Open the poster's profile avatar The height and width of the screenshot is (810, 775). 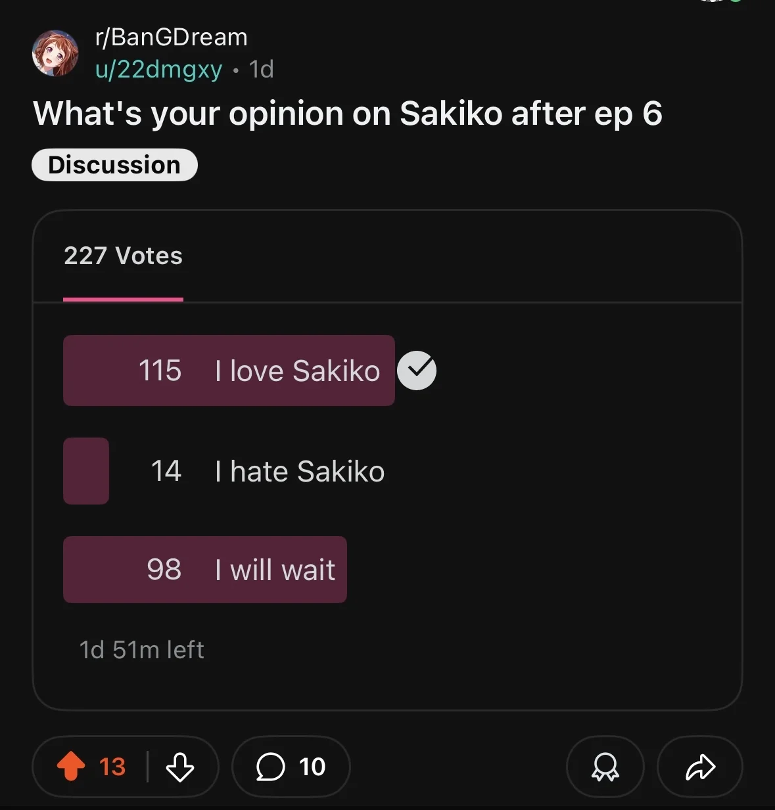(55, 53)
